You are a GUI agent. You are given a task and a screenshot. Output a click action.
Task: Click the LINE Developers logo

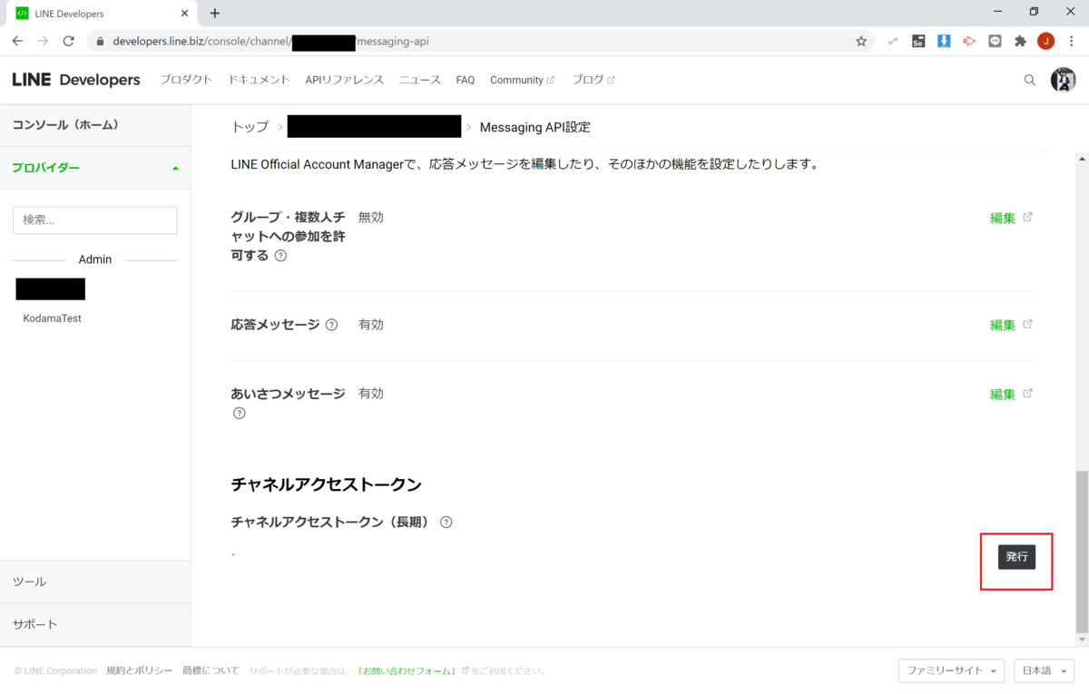(x=76, y=80)
